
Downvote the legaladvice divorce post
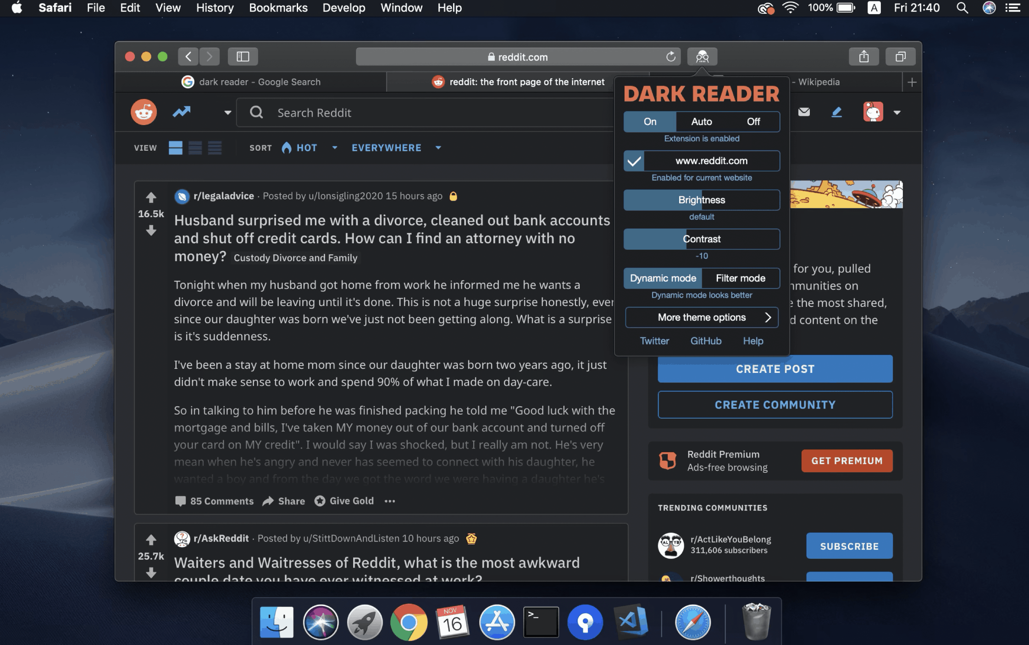point(151,230)
